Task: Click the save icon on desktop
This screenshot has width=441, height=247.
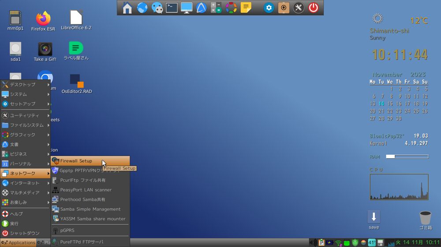Action: pyautogui.click(x=374, y=220)
